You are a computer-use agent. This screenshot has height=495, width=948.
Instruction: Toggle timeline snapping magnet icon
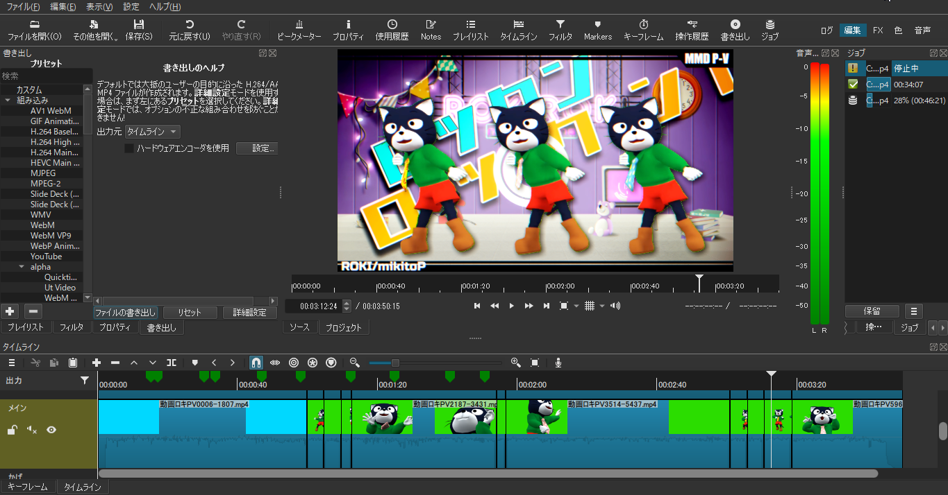coord(256,363)
